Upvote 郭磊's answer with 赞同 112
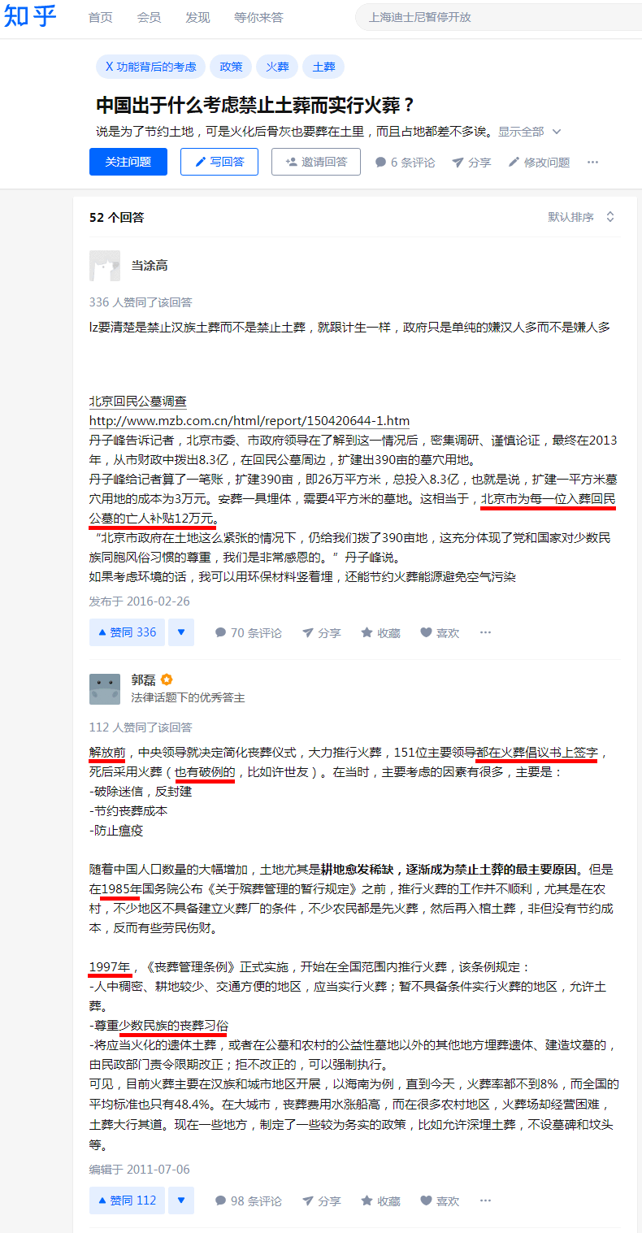 [x=127, y=1200]
